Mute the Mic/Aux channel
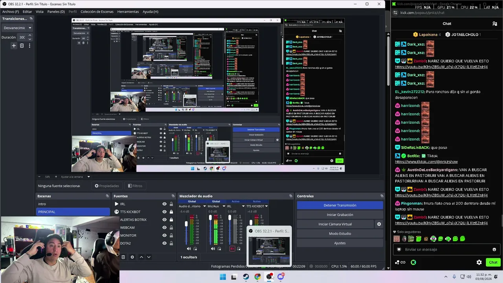503x283 pixels. 213,248
